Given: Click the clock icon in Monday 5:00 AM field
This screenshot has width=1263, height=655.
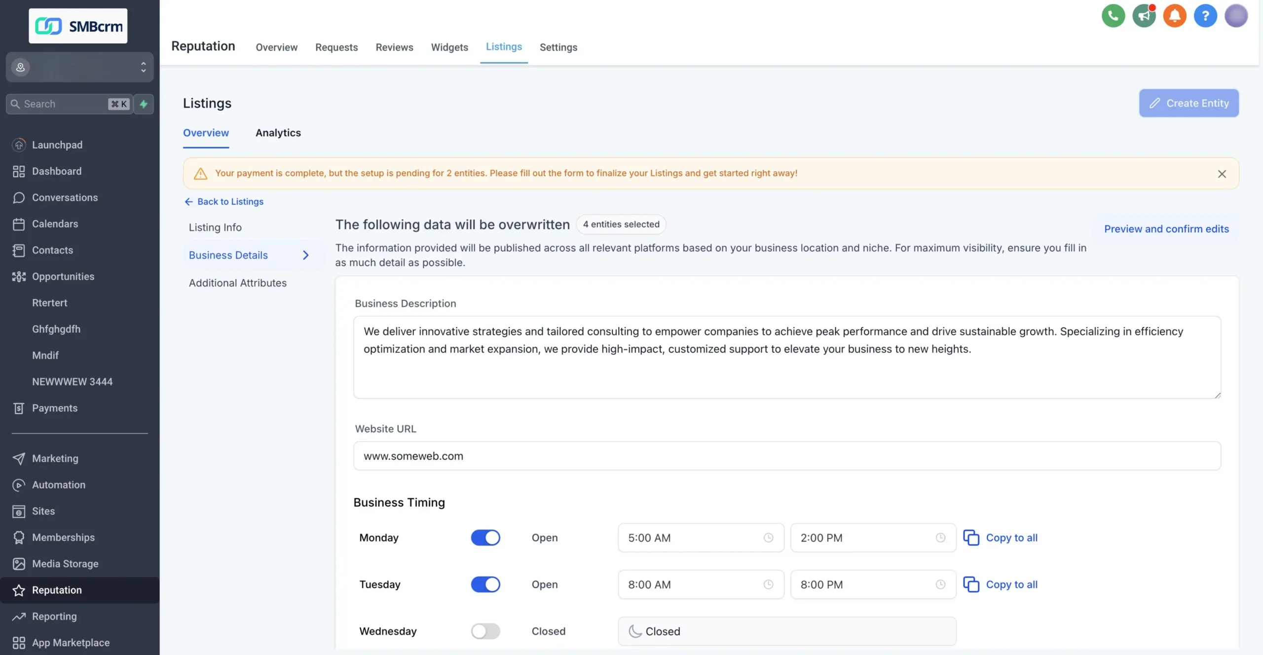Looking at the screenshot, I should point(768,538).
